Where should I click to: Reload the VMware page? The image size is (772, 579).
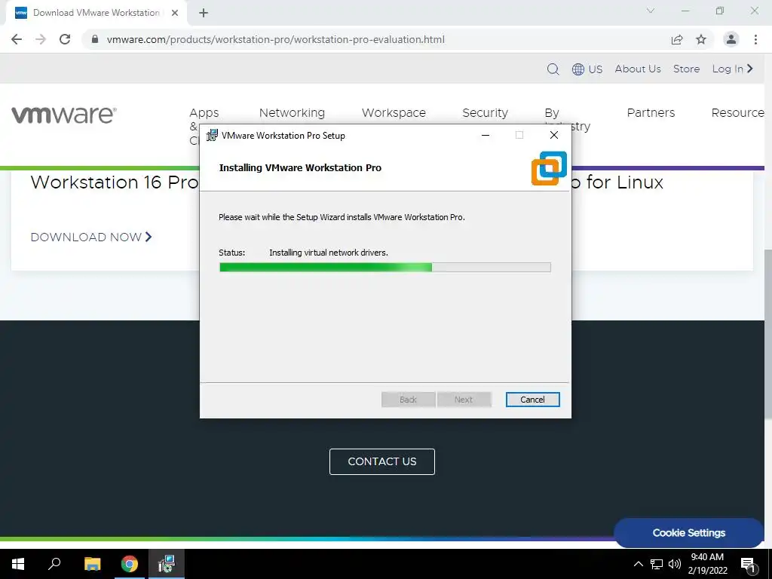(65, 39)
